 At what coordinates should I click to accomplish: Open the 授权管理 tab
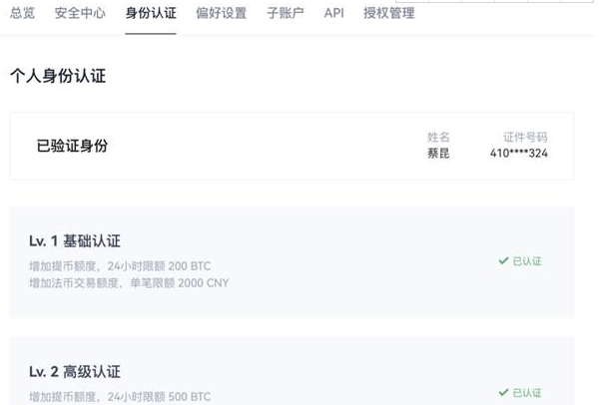[x=389, y=13]
